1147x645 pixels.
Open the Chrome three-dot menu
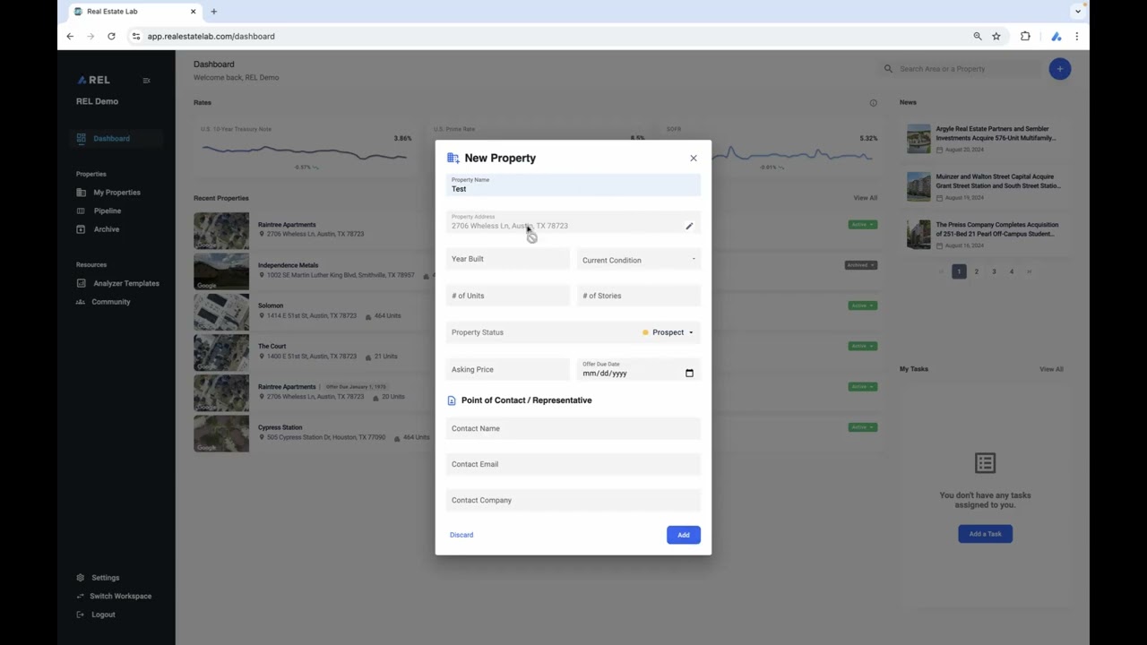(x=1077, y=37)
